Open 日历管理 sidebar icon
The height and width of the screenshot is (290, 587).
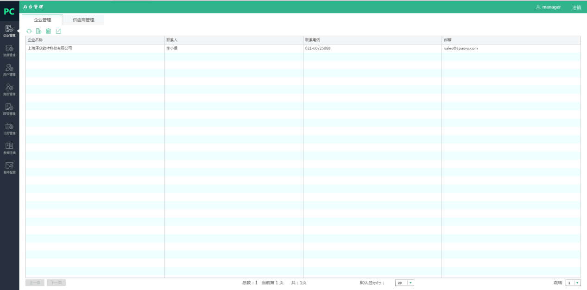click(x=9, y=128)
